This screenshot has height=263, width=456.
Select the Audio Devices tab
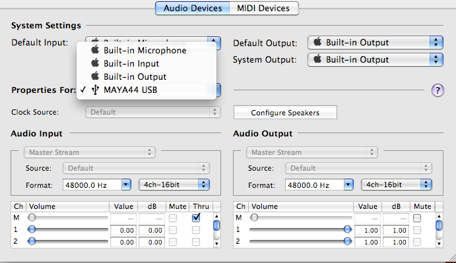pyautogui.click(x=193, y=8)
